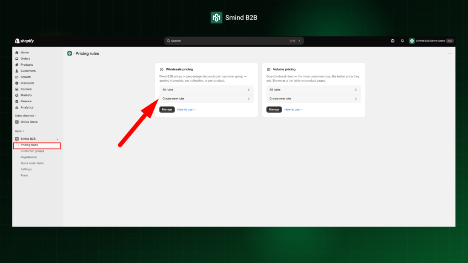468x263 pixels.
Task: Click the Analytics bar chart icon
Action: (17, 108)
